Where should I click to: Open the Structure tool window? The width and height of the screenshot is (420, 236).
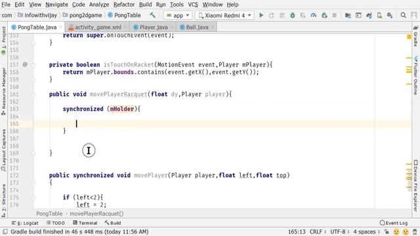pos(3,200)
